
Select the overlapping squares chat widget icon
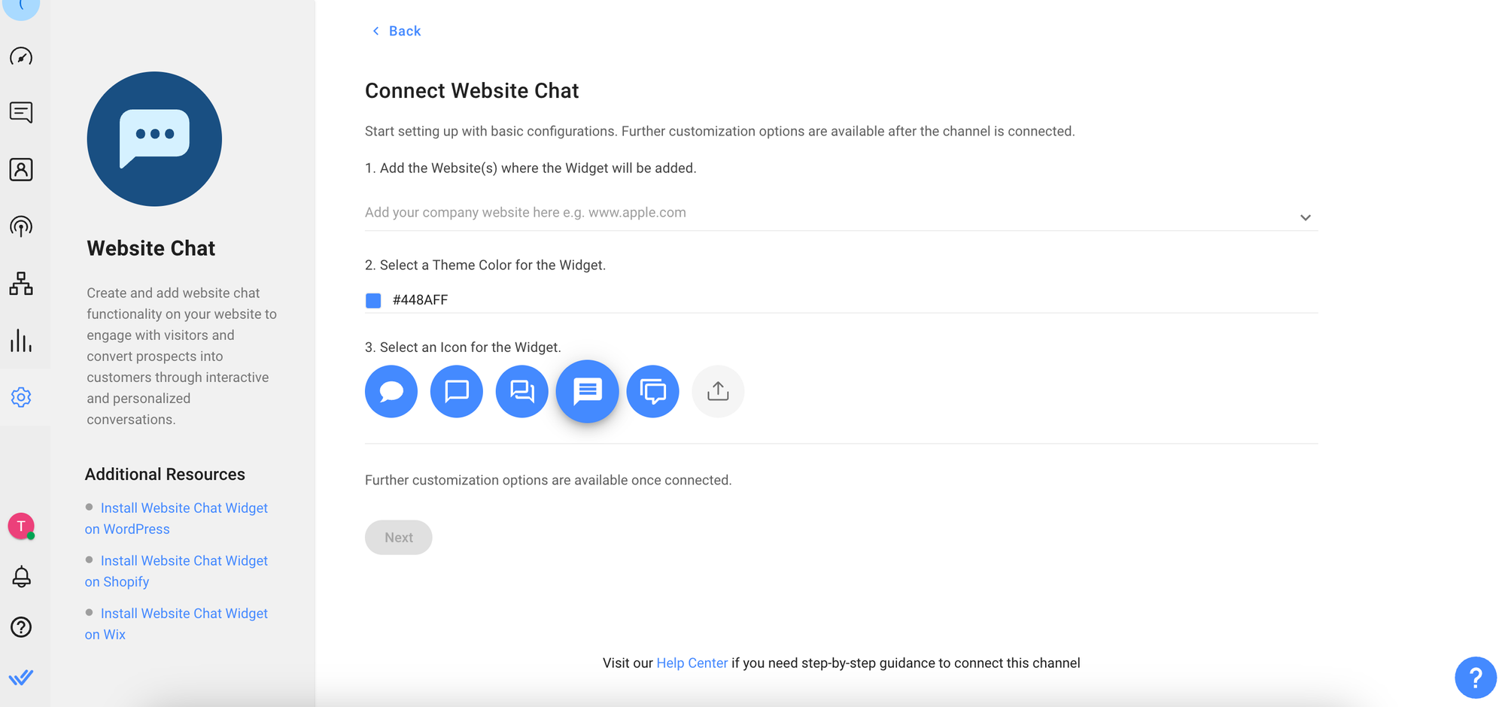pos(653,392)
